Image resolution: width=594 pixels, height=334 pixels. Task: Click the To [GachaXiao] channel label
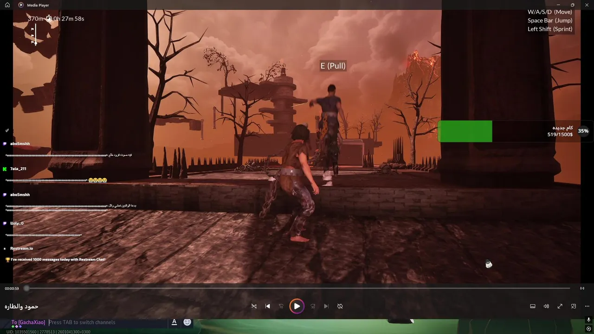[x=28, y=322]
